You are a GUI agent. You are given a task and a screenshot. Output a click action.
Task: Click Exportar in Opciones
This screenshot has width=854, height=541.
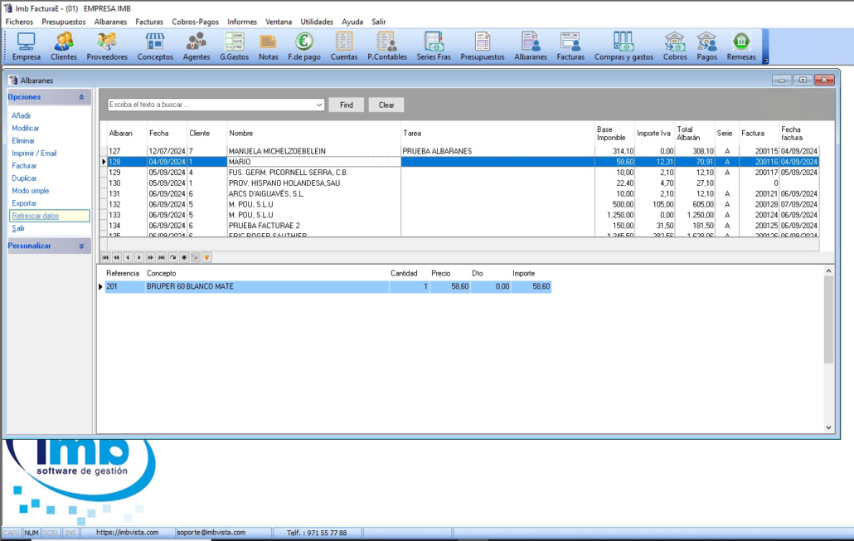24,203
